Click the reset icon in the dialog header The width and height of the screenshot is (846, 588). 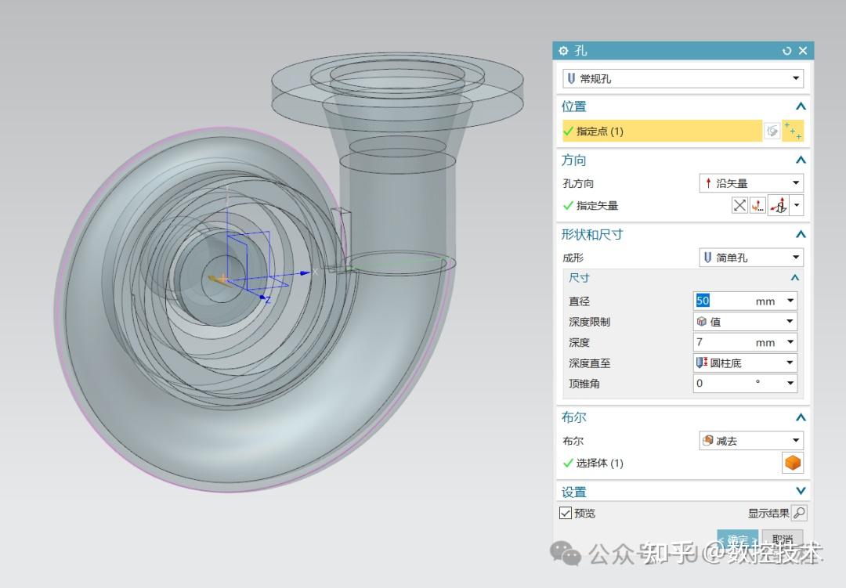tap(786, 50)
